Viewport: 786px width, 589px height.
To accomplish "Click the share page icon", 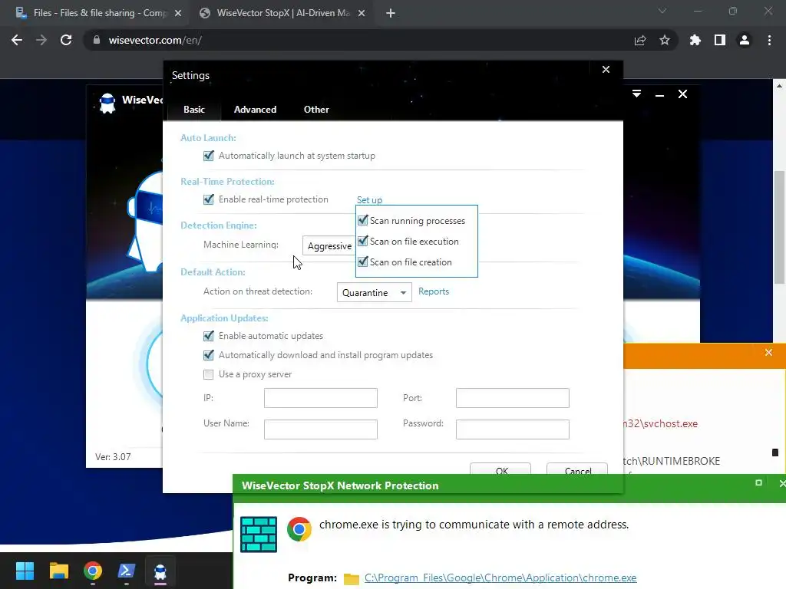I will click(x=640, y=41).
